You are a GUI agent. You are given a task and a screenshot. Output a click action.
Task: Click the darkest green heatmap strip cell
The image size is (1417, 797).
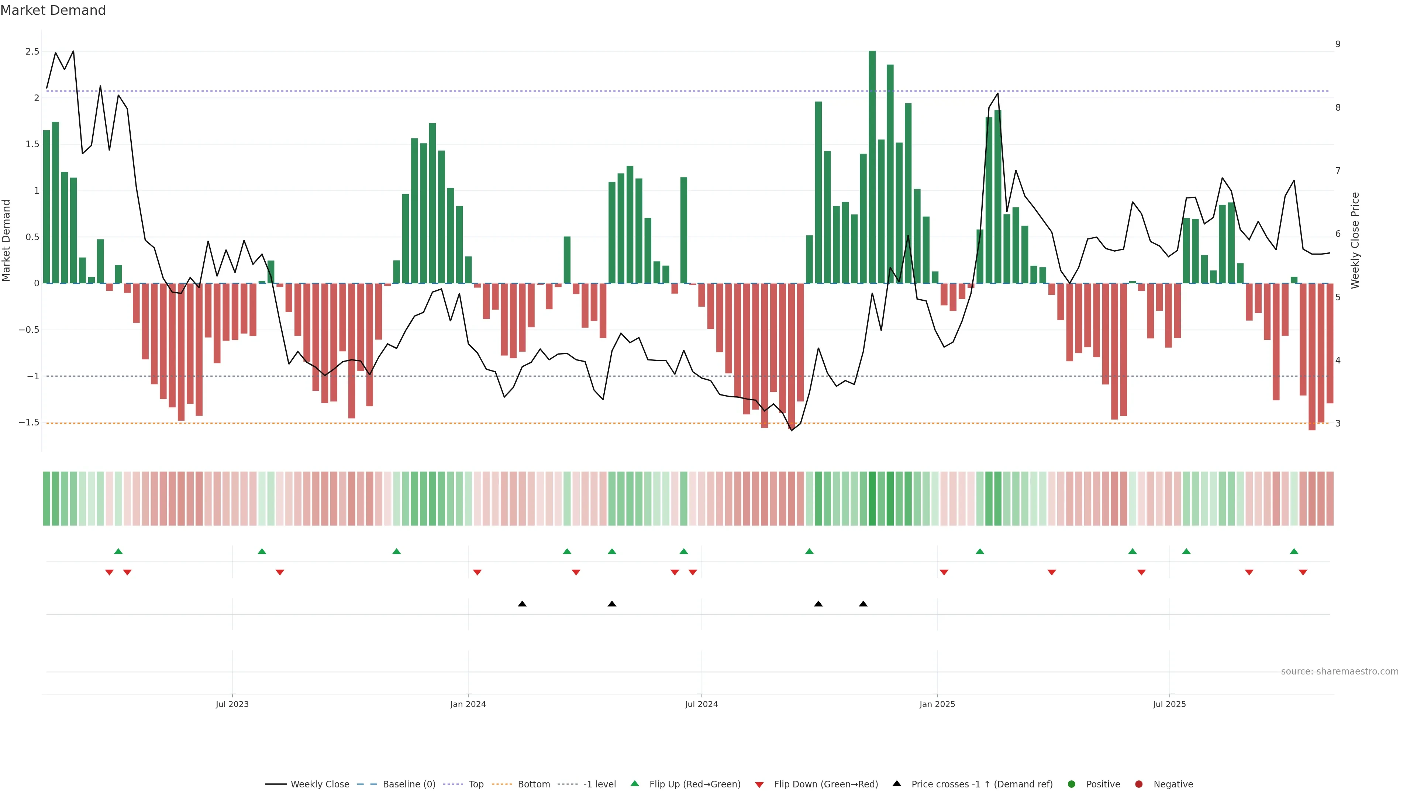(x=872, y=498)
